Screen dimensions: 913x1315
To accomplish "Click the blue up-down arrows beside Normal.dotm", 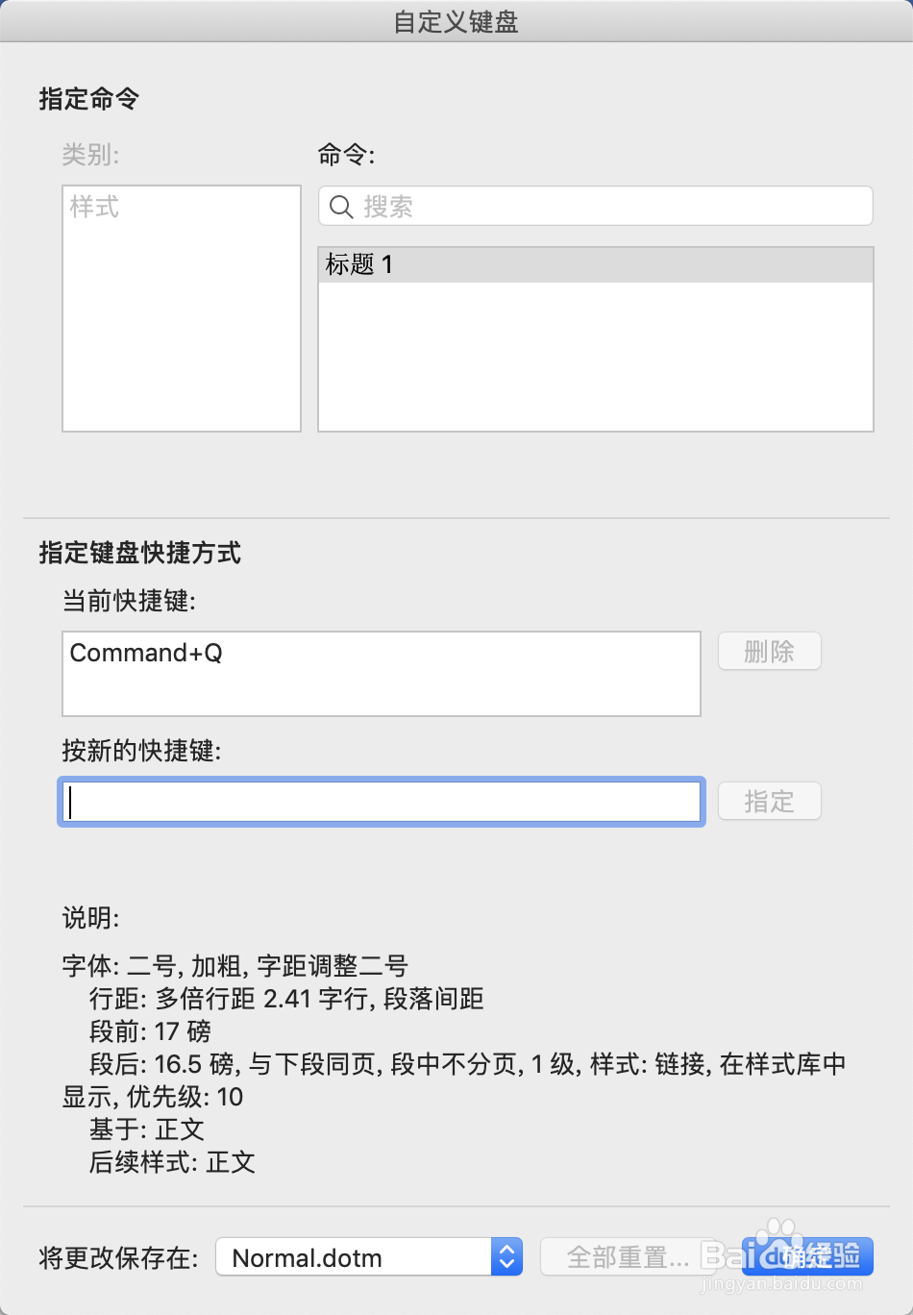I will [506, 1256].
